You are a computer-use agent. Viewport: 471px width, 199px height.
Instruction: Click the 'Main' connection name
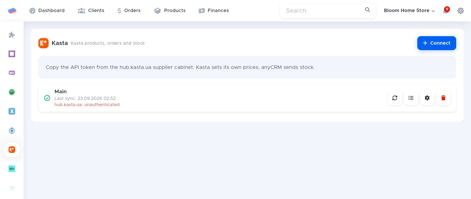click(61, 91)
